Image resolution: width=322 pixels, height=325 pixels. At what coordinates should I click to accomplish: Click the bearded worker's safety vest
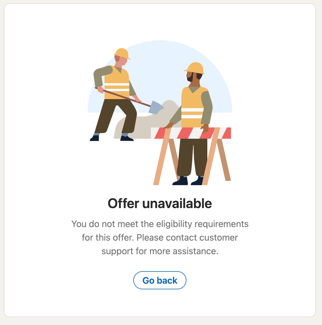pos(192,107)
